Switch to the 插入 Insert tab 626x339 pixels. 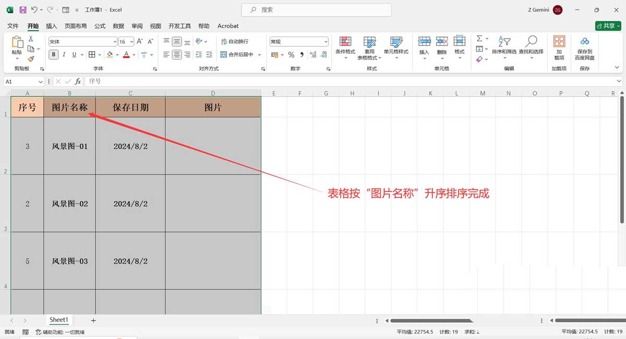[x=52, y=26]
